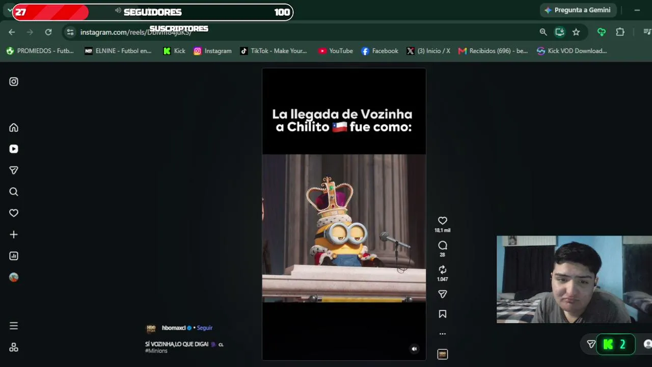The height and width of the screenshot is (367, 652).
Task: Open the ELNINE Futbol bookmark
Action: point(118,51)
